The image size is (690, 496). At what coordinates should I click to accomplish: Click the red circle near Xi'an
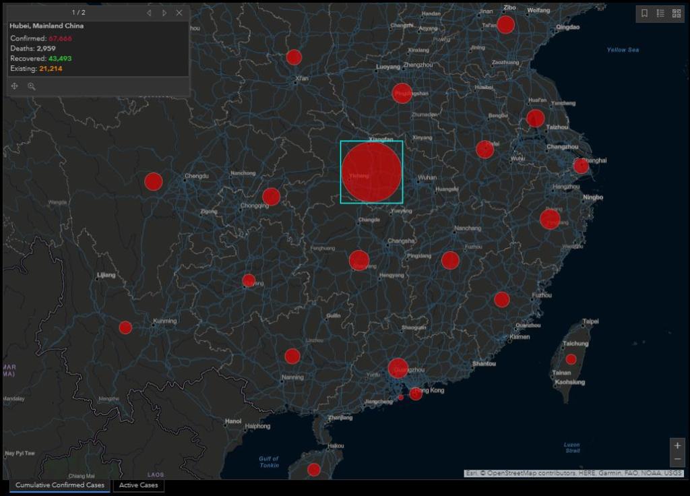[x=294, y=57]
